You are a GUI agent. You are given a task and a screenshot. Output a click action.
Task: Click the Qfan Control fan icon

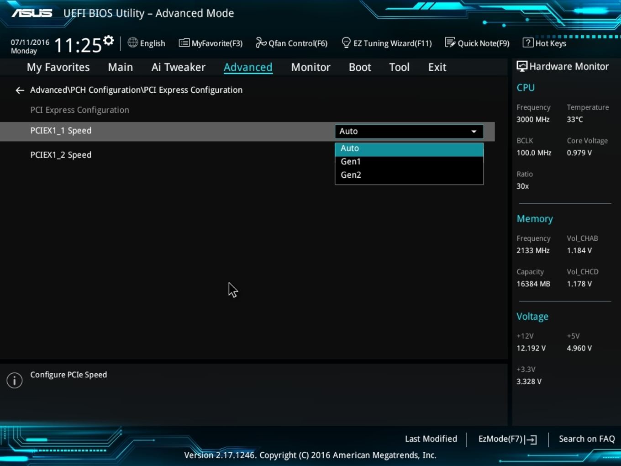tap(261, 42)
